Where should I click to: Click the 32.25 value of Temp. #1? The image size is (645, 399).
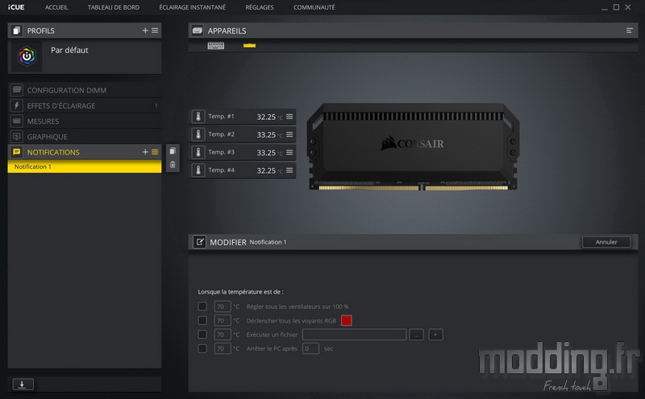pyautogui.click(x=266, y=117)
